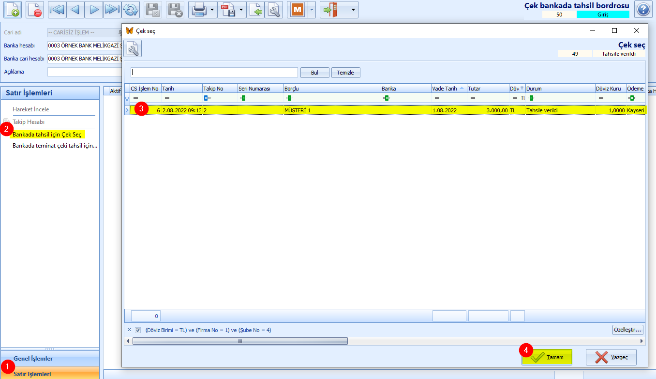Switch to Genel İşlemler tab
This screenshot has height=379, width=656.
33,359
